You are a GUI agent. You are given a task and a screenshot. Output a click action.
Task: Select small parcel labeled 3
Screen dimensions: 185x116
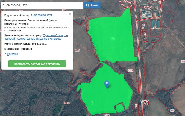click(x=145, y=34)
